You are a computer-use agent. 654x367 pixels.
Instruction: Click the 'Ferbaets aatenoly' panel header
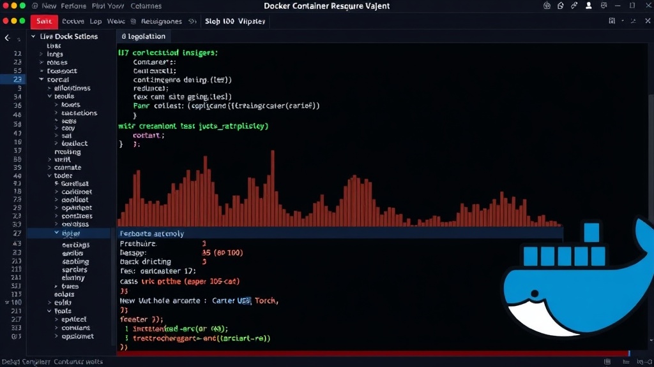pos(340,233)
